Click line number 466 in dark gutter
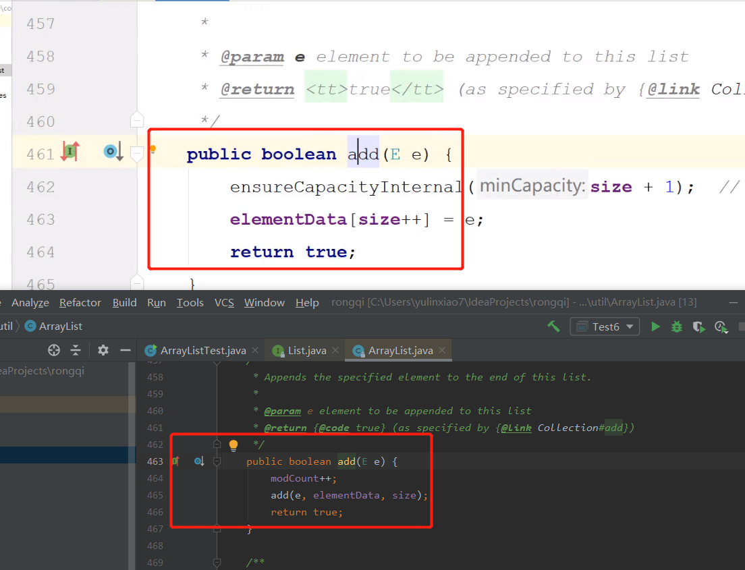 (x=155, y=512)
